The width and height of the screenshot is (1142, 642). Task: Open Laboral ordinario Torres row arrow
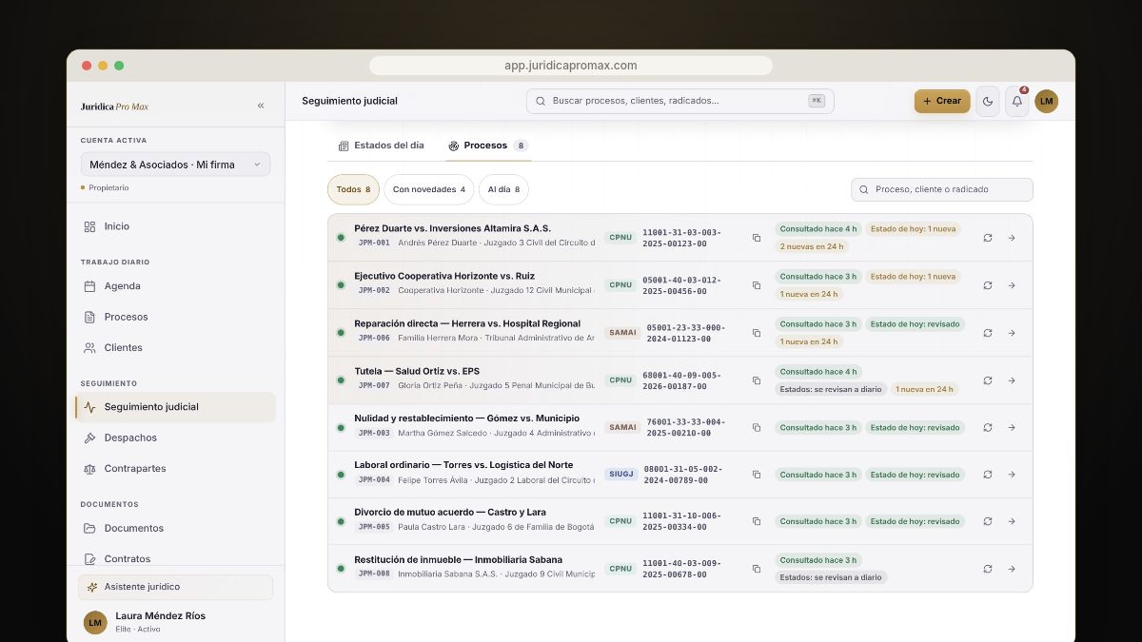pyautogui.click(x=1012, y=474)
